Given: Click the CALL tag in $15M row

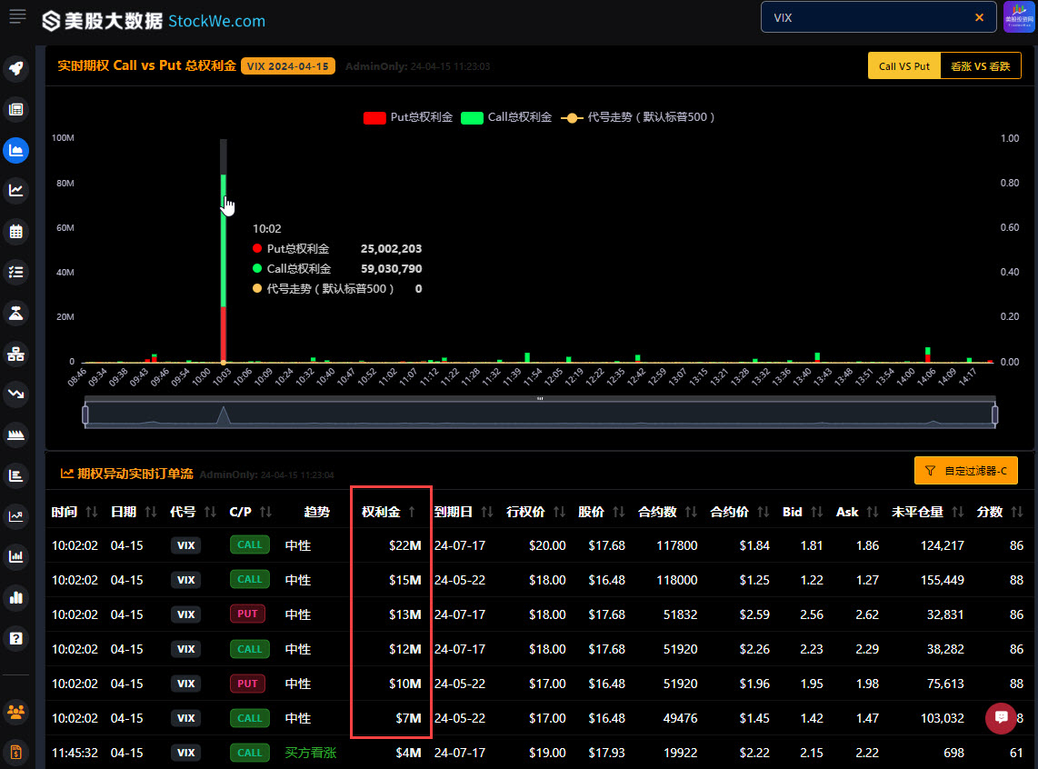Looking at the screenshot, I should [250, 580].
